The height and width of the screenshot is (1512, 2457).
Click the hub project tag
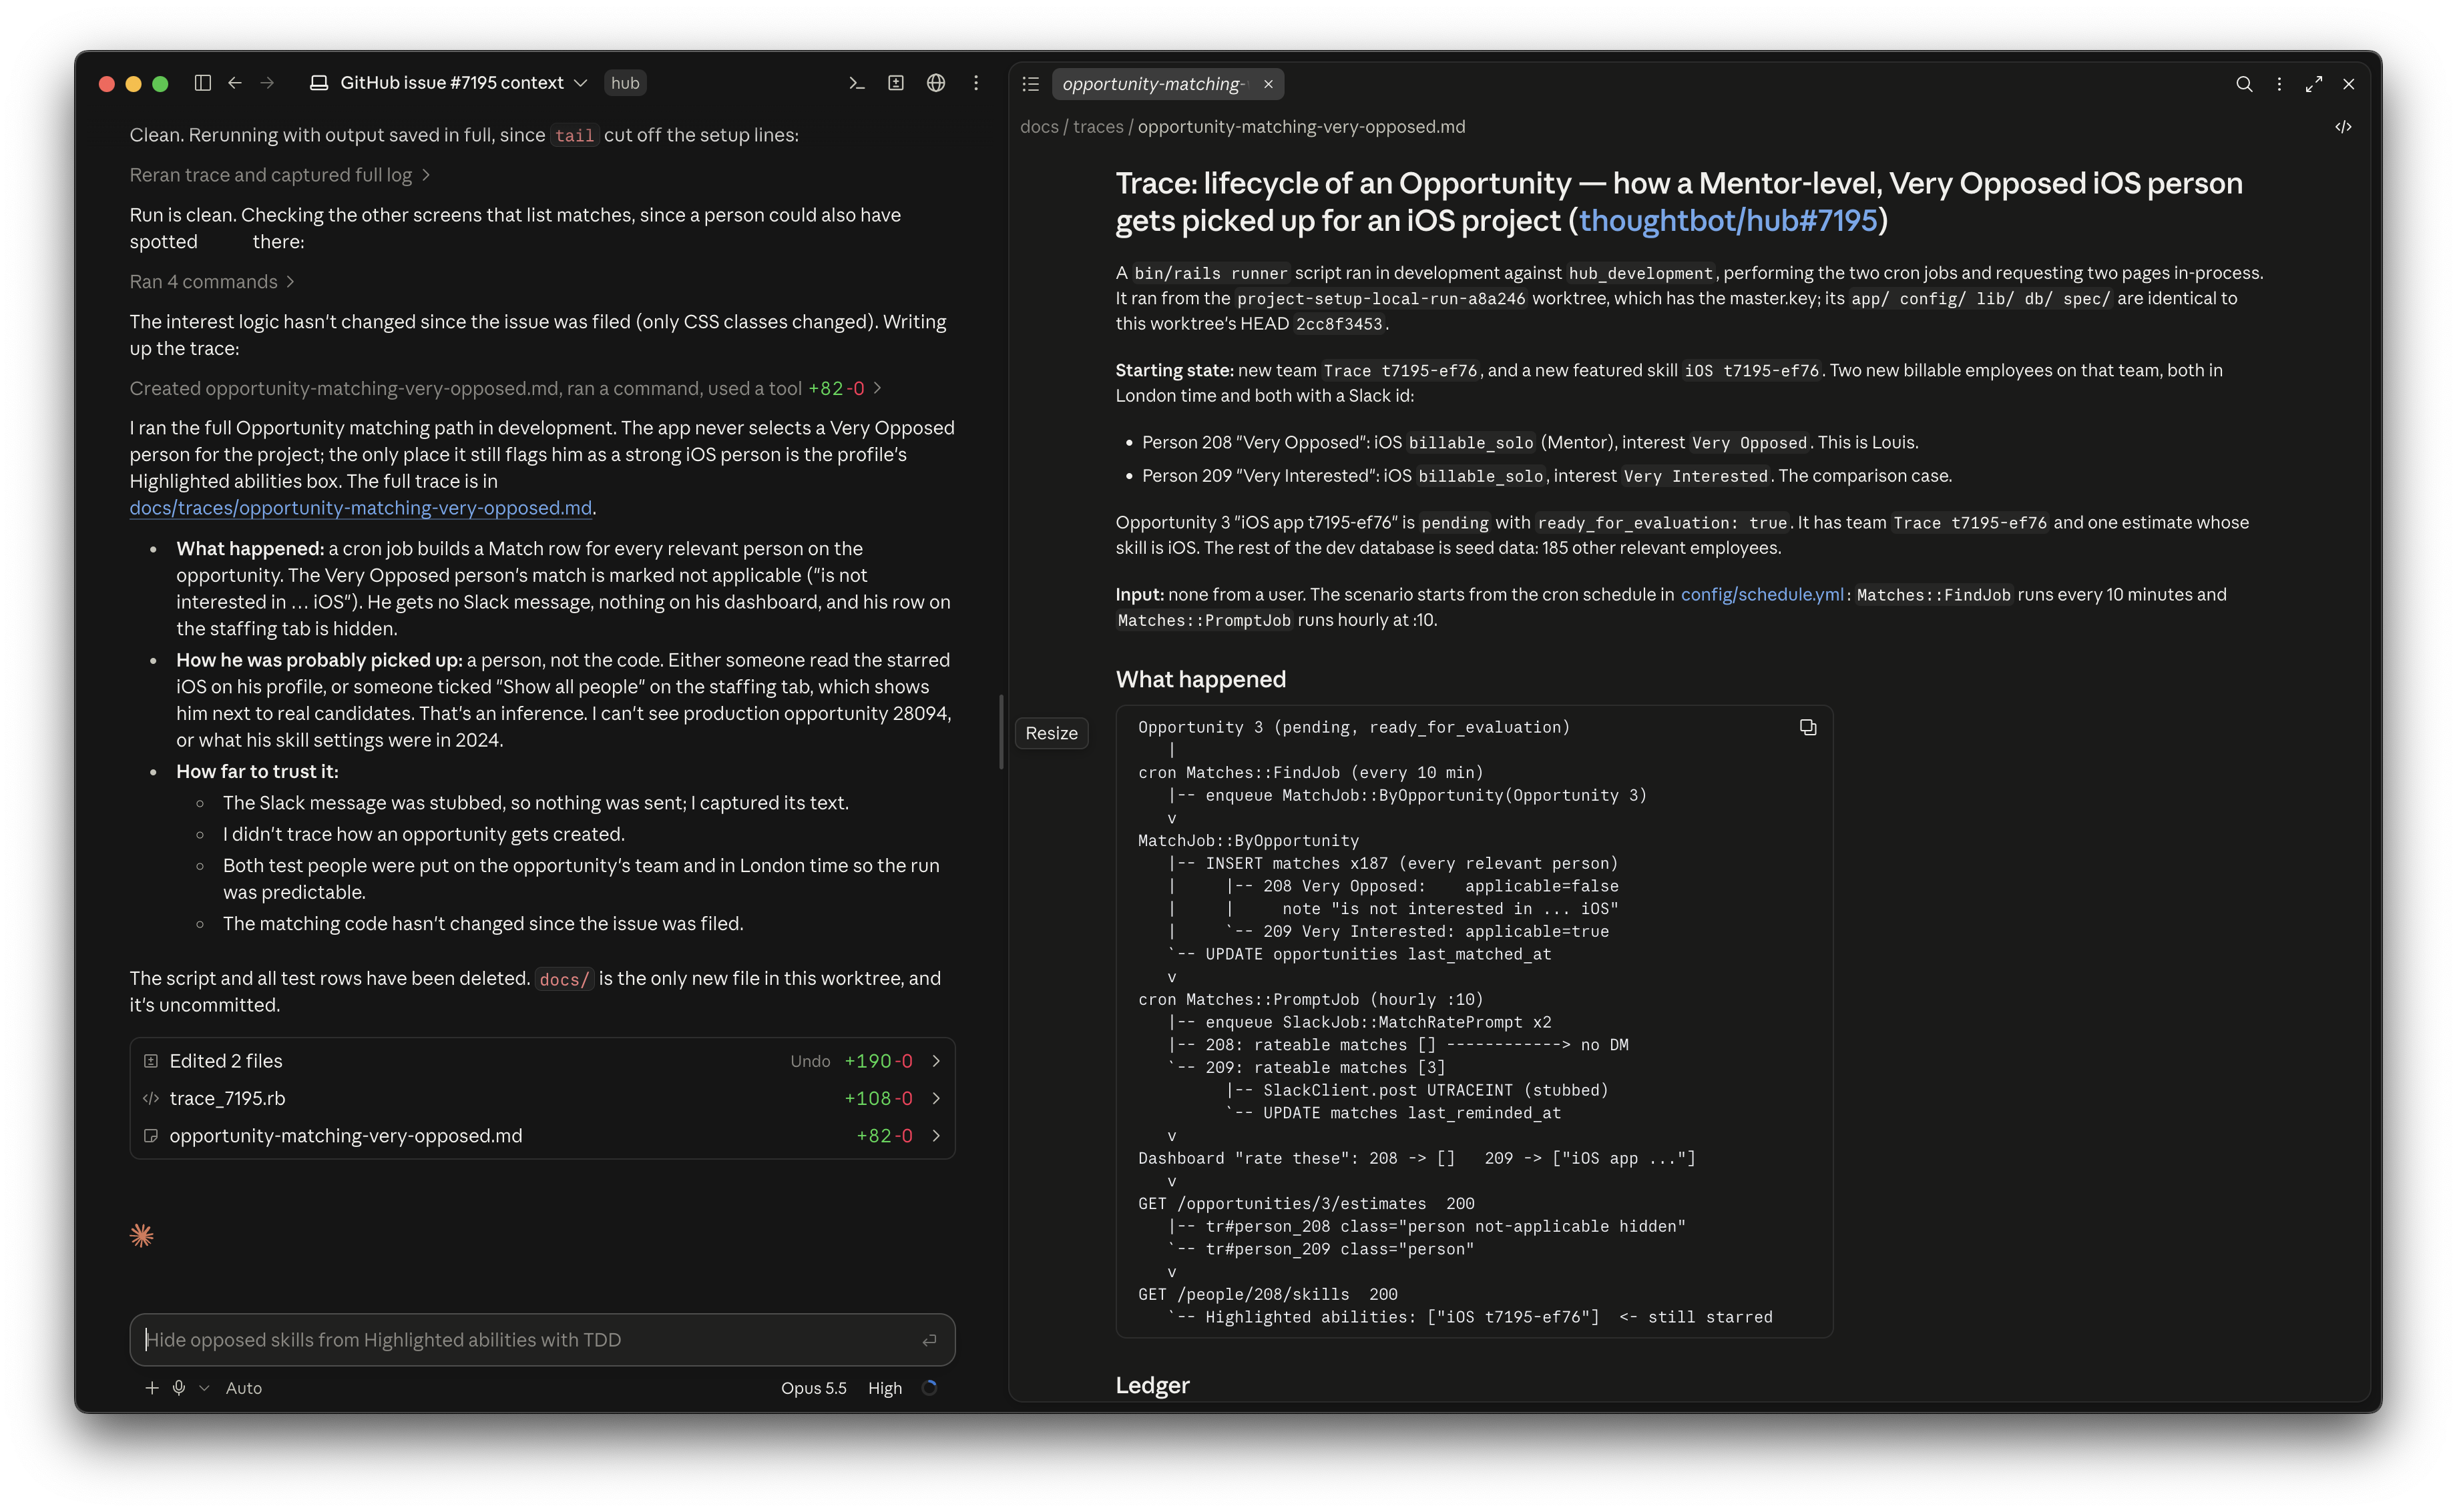625,83
